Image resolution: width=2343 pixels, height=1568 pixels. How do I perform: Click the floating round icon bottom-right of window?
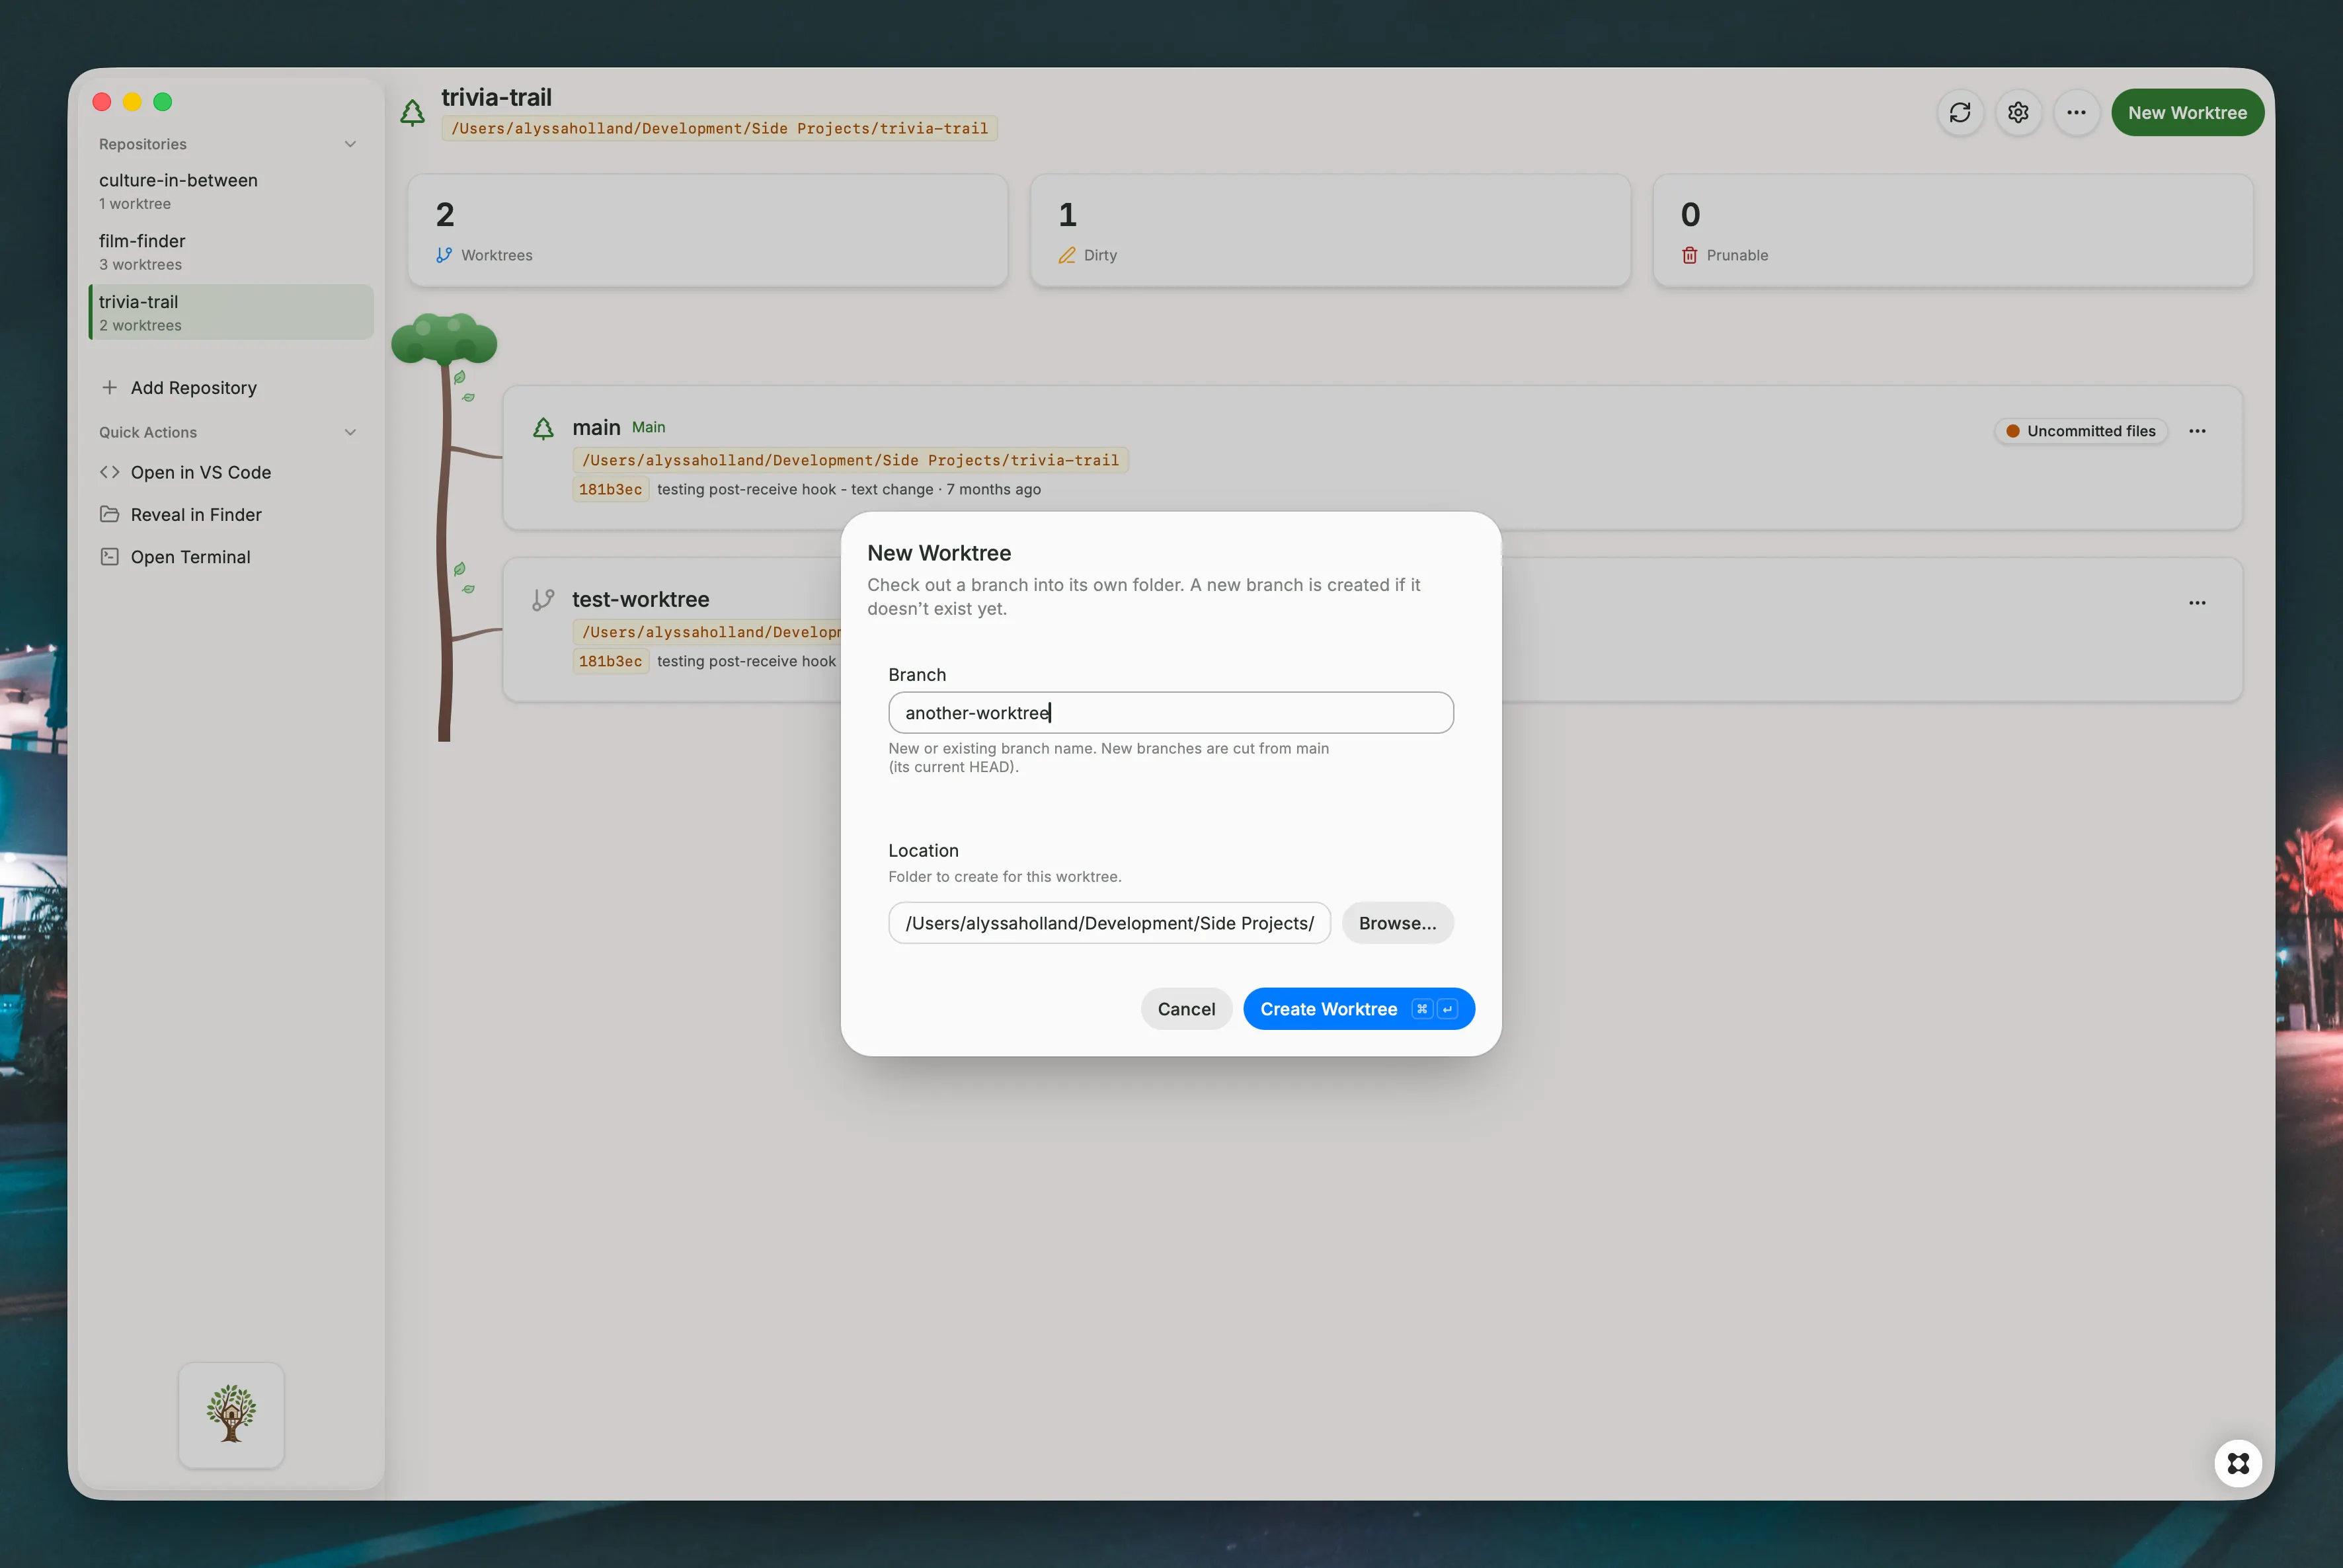pyautogui.click(x=2238, y=1463)
